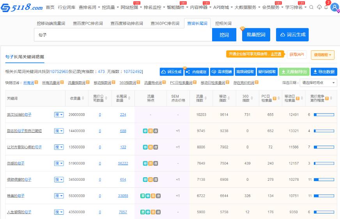Sort by the 流量指数 column arrows

[x=206, y=98]
